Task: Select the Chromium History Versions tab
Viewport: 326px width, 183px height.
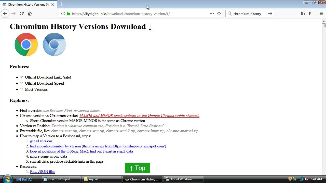Action: pyautogui.click(x=29, y=4)
